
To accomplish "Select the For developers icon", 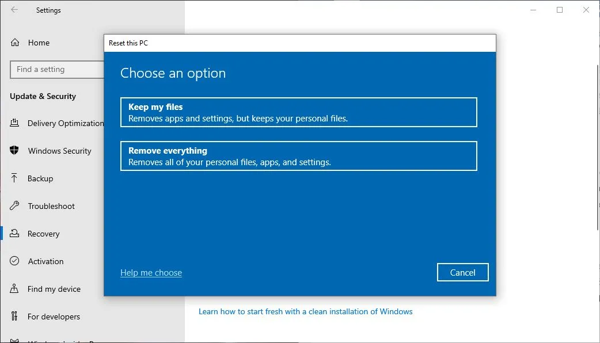I will 16,317.
